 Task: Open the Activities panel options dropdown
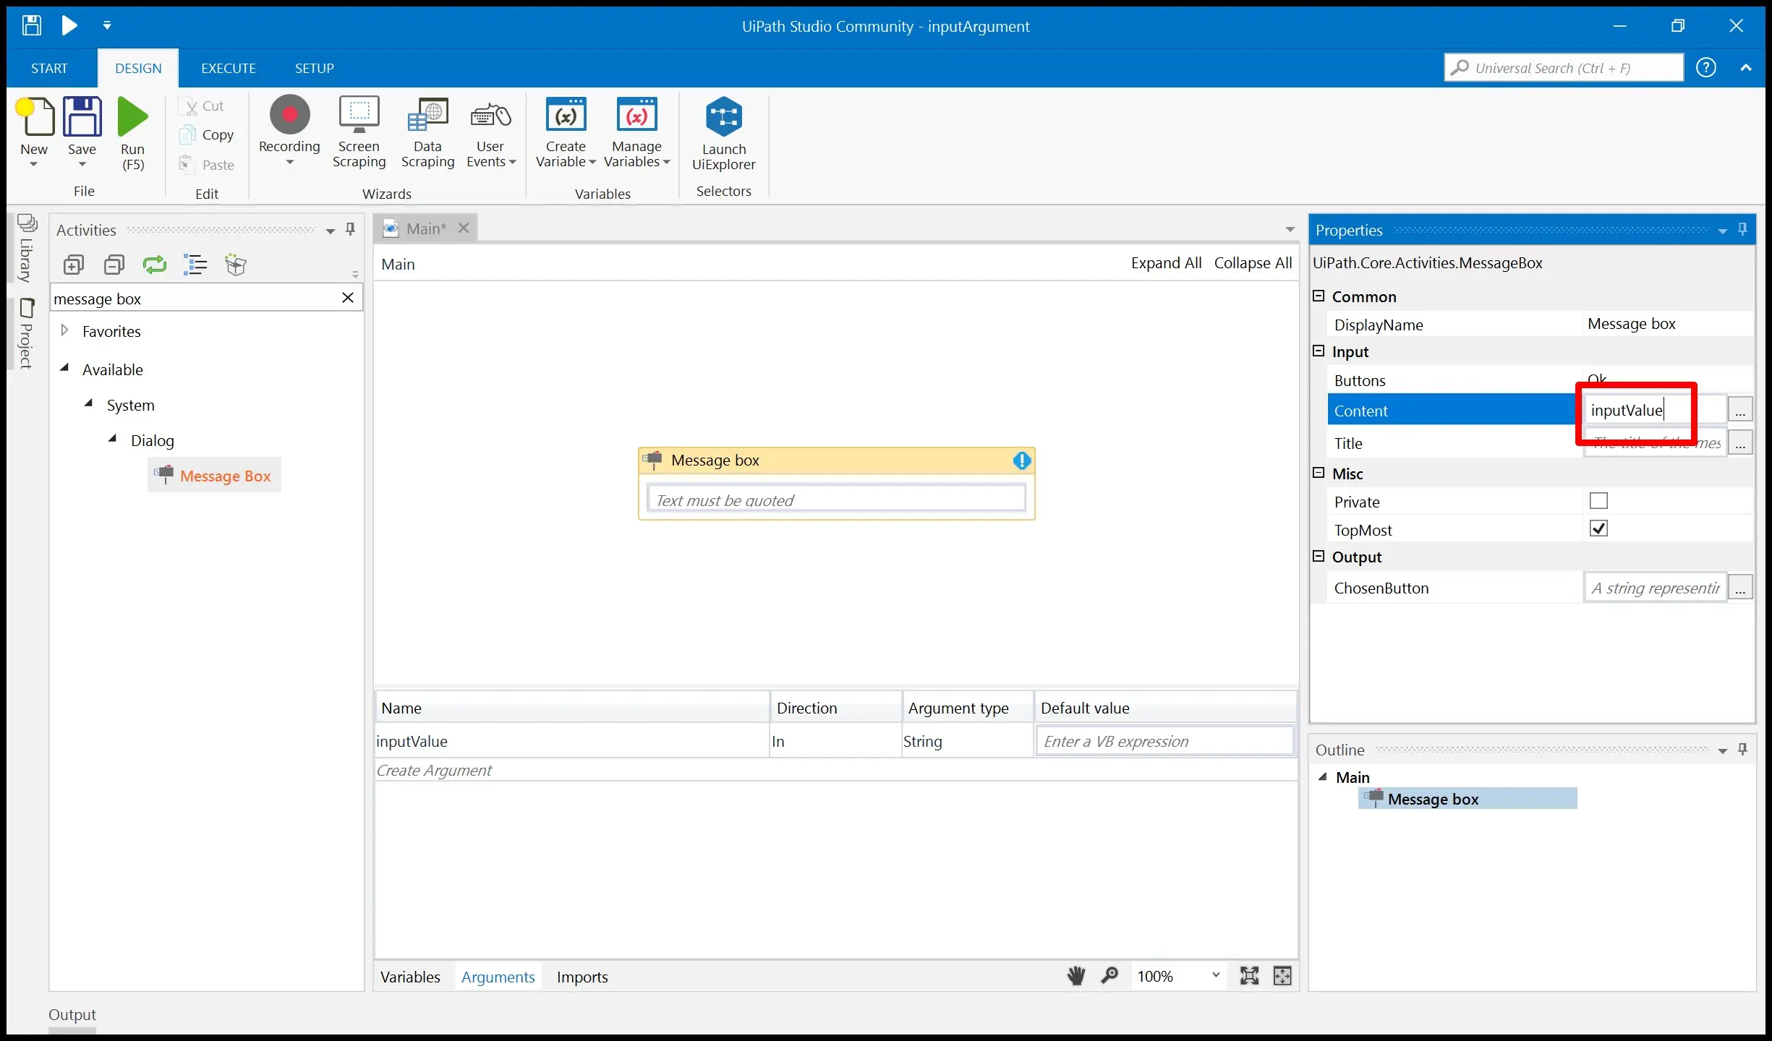click(330, 231)
